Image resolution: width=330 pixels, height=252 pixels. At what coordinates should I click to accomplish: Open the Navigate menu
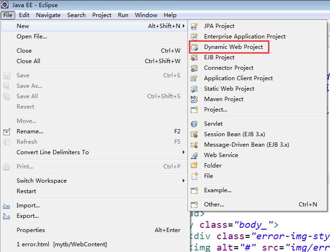pyautogui.click(x=48, y=15)
